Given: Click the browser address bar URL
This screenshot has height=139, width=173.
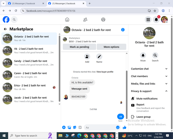Looking at the screenshot, I should pyautogui.click(x=51, y=11).
